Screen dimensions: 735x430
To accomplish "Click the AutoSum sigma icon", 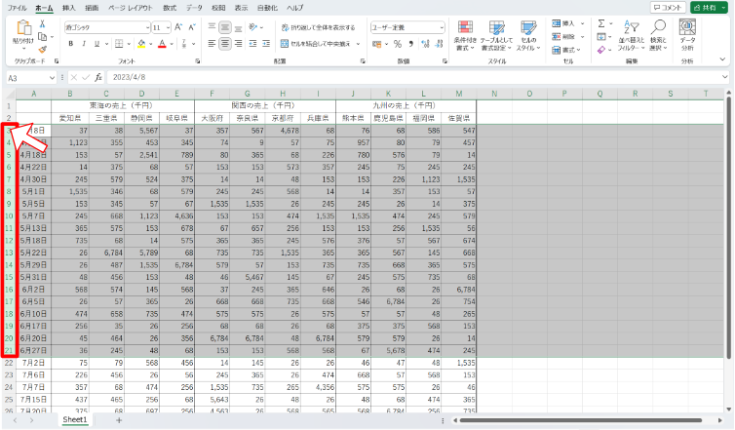I will (x=601, y=23).
